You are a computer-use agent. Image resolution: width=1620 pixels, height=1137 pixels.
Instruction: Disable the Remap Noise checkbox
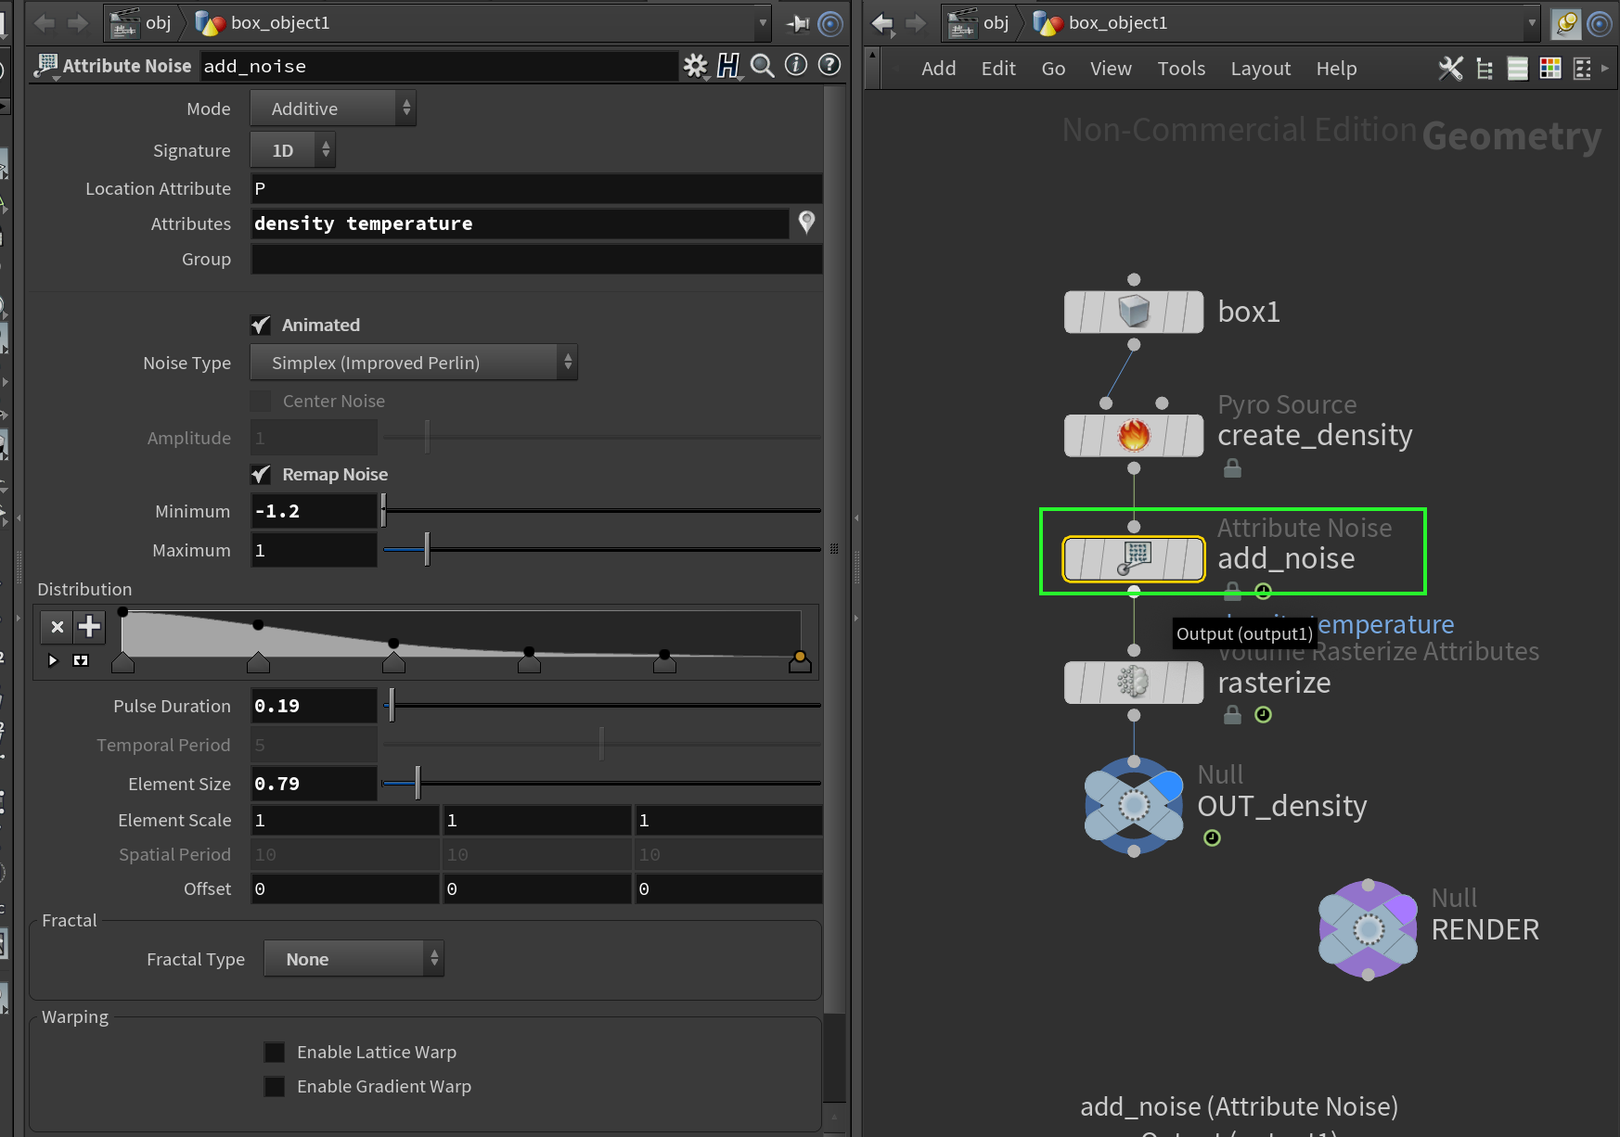coord(261,474)
